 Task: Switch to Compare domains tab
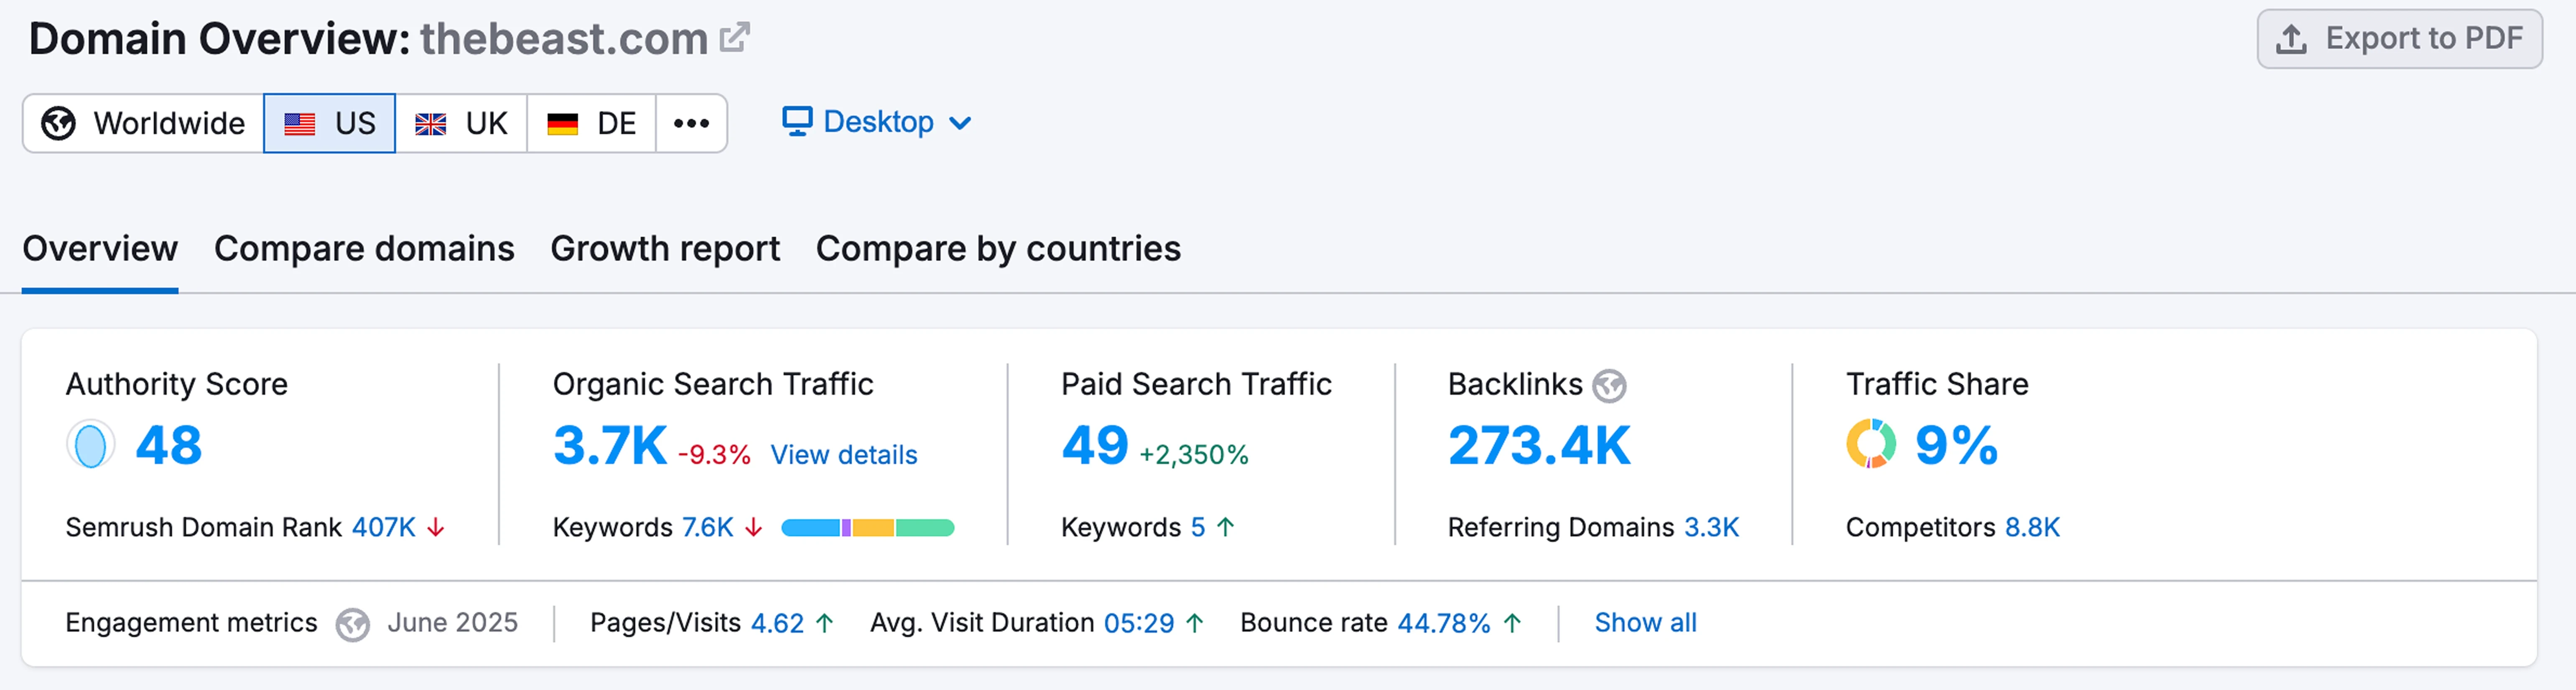[x=364, y=249]
